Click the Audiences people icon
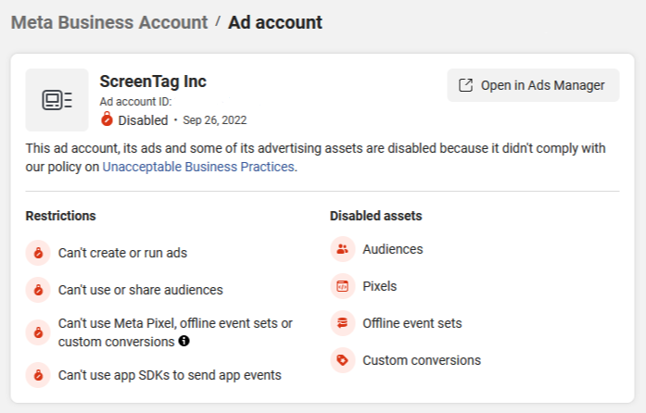 coord(342,249)
